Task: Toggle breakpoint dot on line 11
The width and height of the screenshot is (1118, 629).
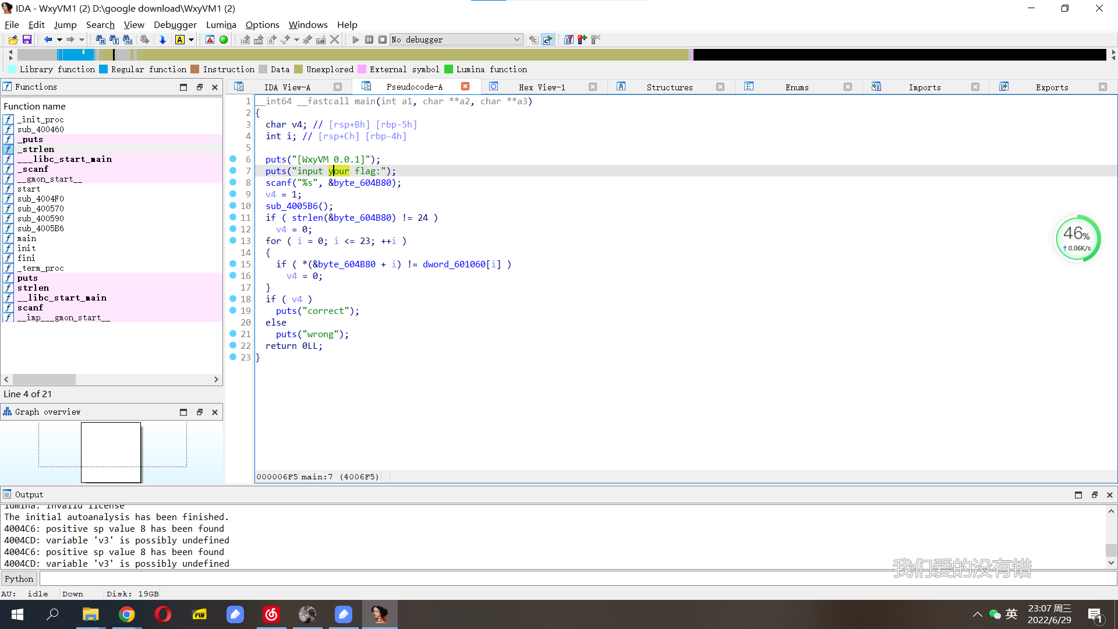Action: click(233, 217)
